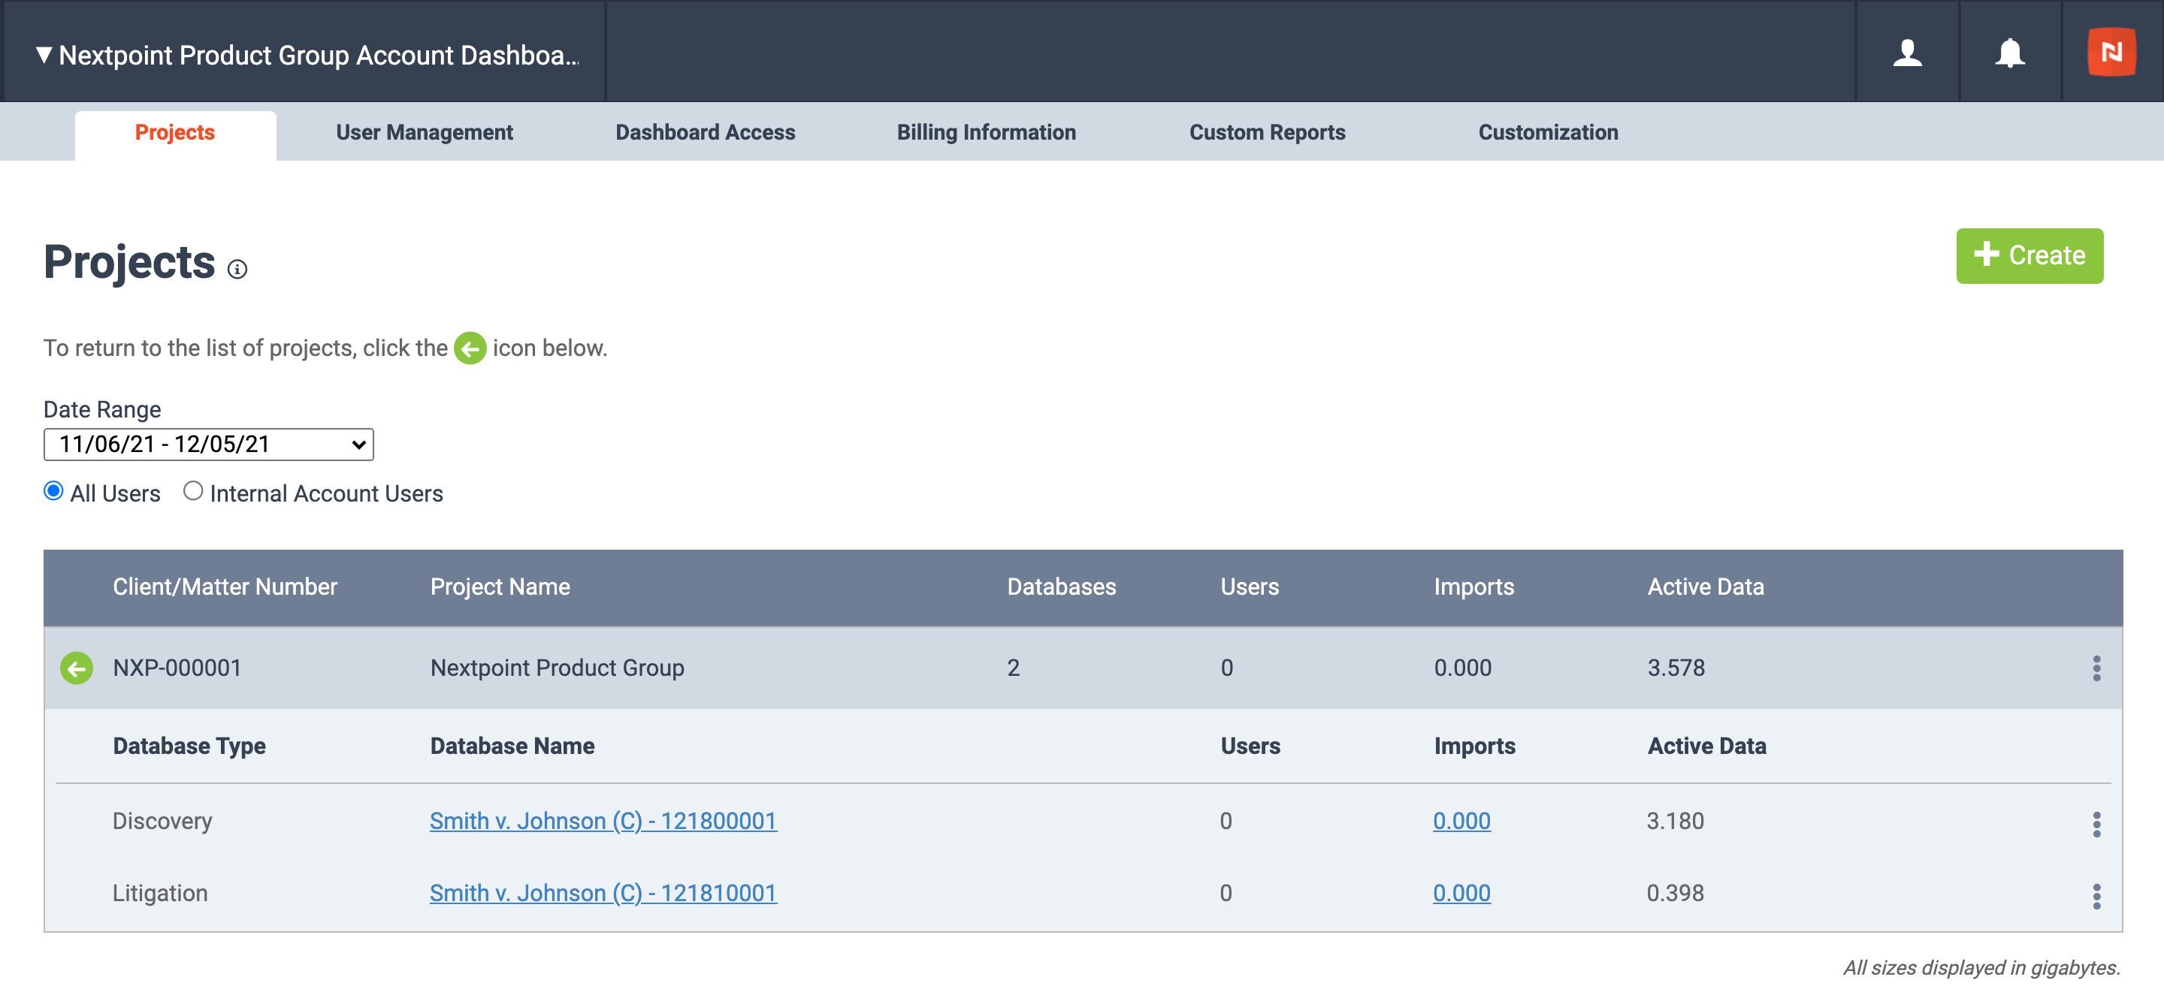This screenshot has height=1004, width=2164.
Task: Click the 0.398 active data value
Action: click(1675, 893)
